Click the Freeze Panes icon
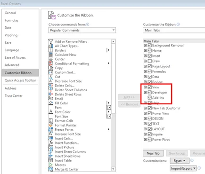The height and width of the screenshot is (174, 205). 51,129
